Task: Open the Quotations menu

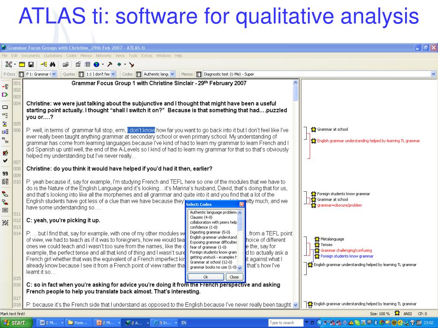Action: pyautogui.click(x=53, y=56)
